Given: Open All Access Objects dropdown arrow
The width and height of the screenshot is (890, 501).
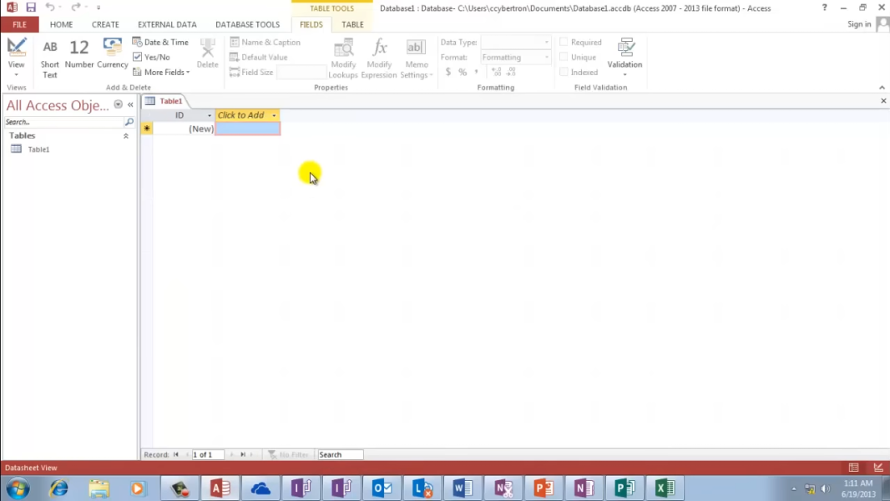Looking at the screenshot, I should (x=118, y=104).
